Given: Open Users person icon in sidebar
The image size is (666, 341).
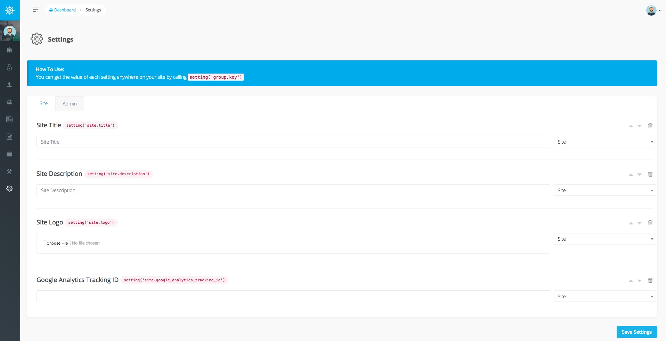Looking at the screenshot, I should [x=9, y=85].
